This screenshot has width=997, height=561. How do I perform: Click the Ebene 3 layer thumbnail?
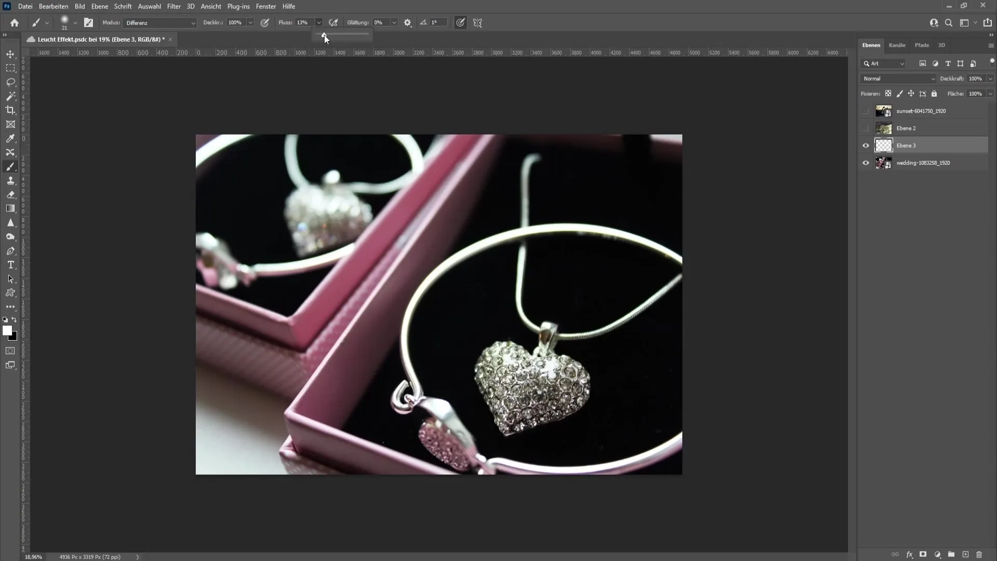[884, 144]
